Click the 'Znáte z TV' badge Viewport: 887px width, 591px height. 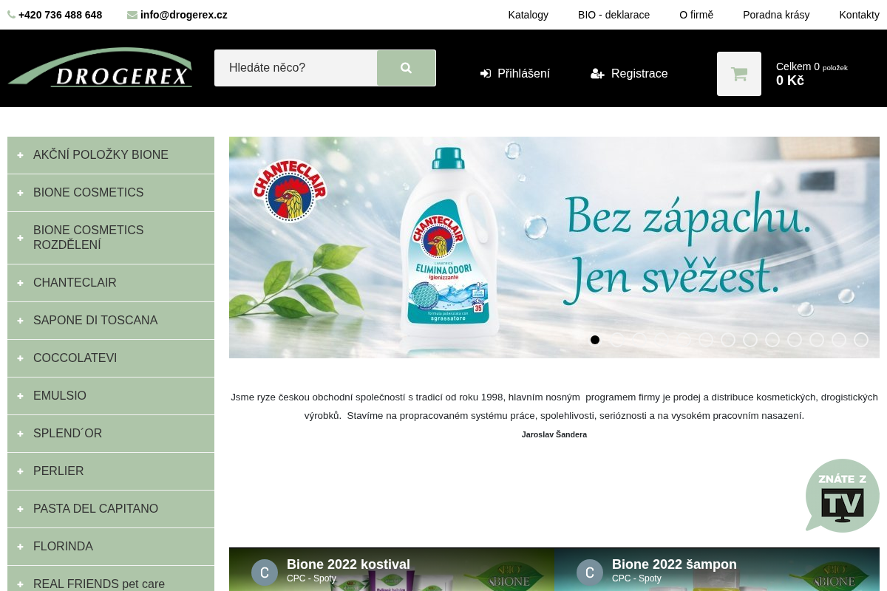click(843, 495)
